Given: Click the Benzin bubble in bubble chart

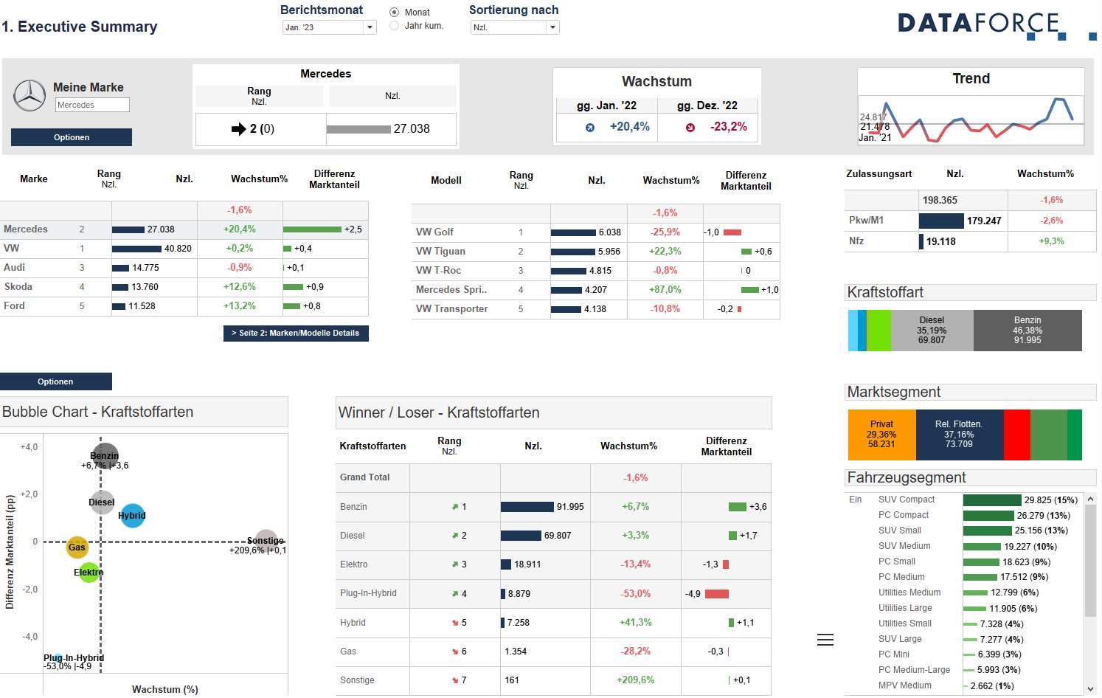Looking at the screenshot, I should pos(105,456).
